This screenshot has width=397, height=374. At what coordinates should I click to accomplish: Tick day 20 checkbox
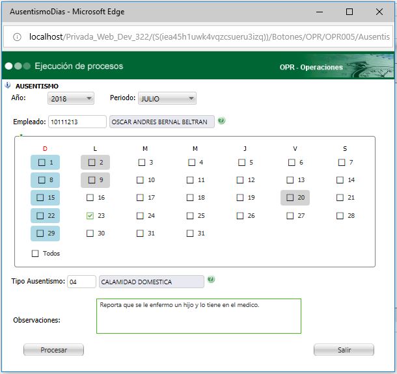click(290, 198)
